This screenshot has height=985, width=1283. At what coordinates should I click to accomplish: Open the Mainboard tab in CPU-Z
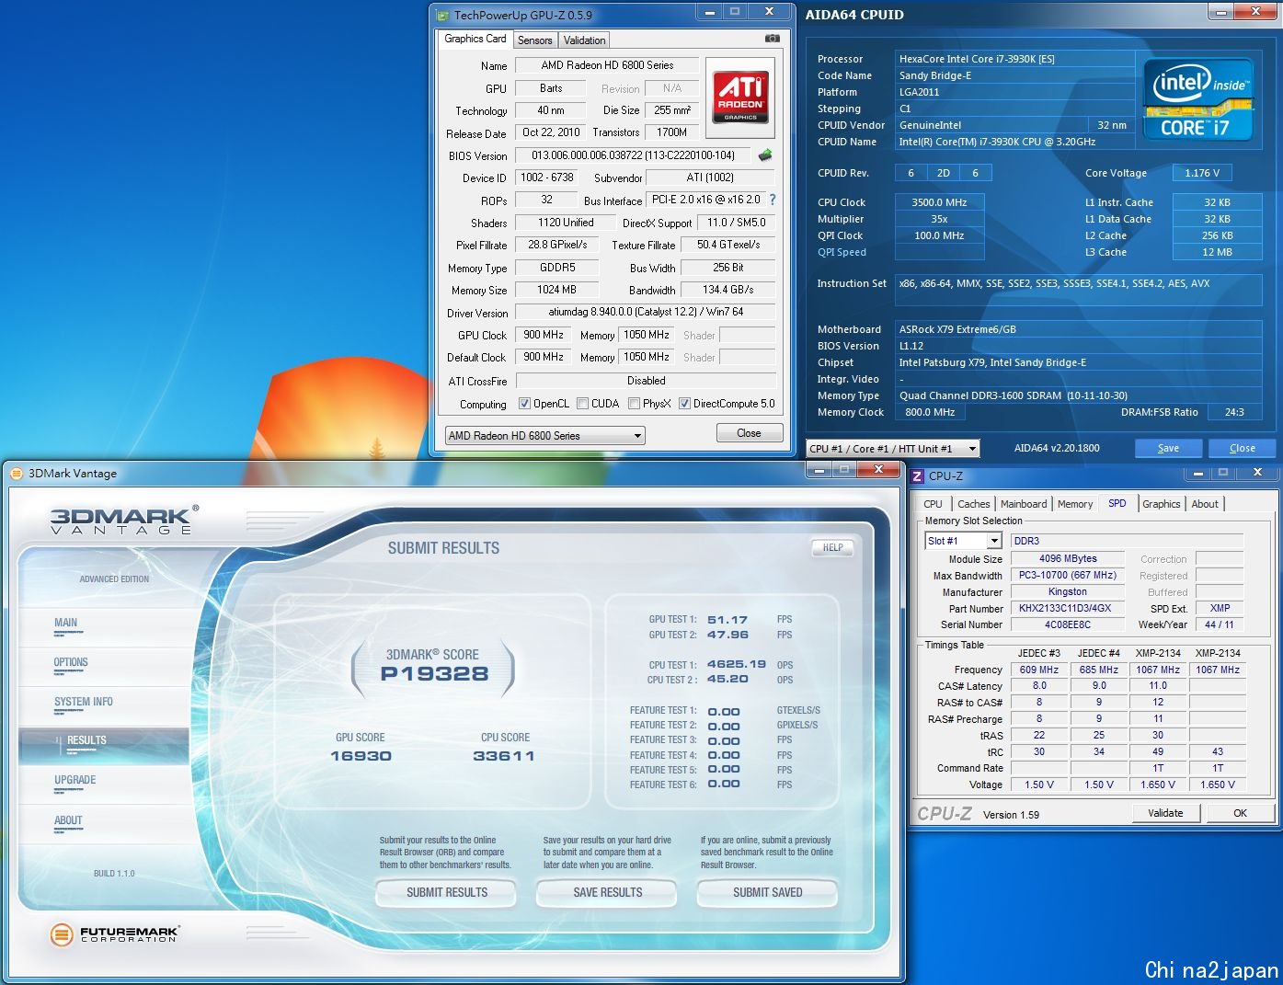point(1024,504)
